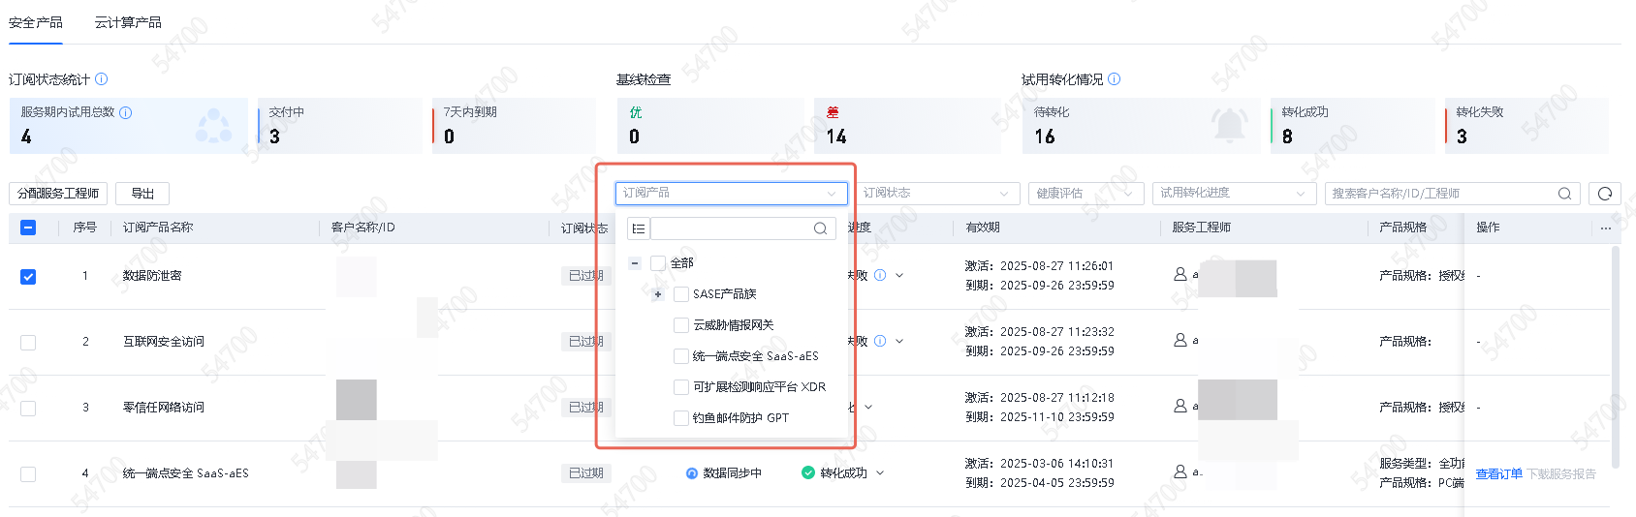This screenshot has width=1636, height=517.
Task: Tick the 钓鱼邮件防护 GPT checkbox
Action: (681, 418)
